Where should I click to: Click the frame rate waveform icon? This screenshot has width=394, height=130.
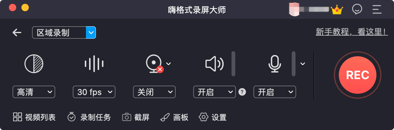[94, 64]
